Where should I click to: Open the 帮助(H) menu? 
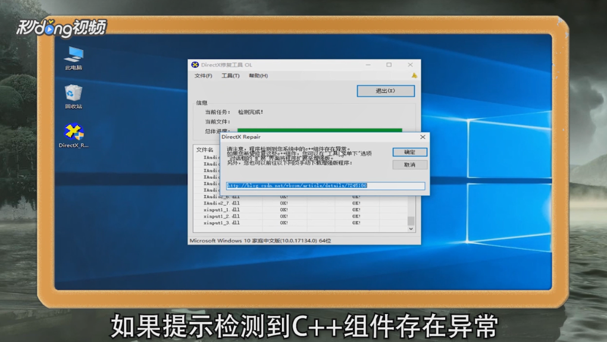[258, 76]
